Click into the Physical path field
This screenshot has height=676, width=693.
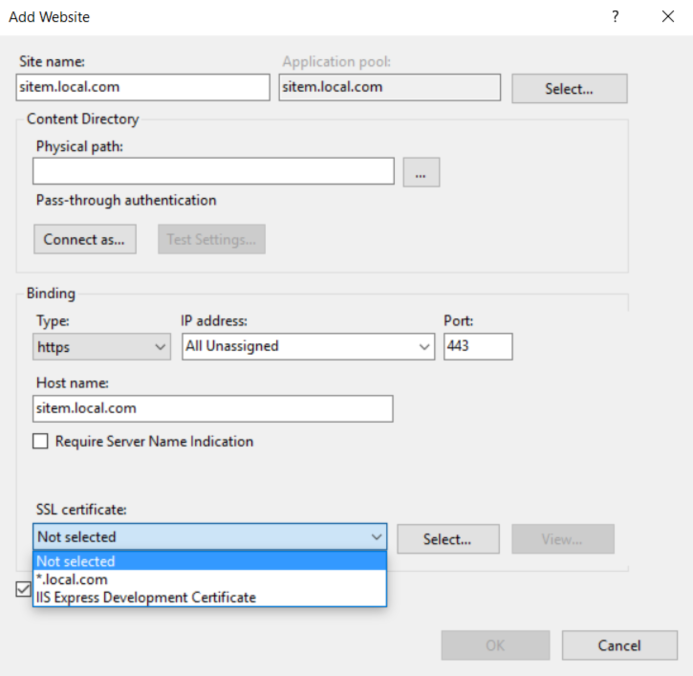(213, 171)
